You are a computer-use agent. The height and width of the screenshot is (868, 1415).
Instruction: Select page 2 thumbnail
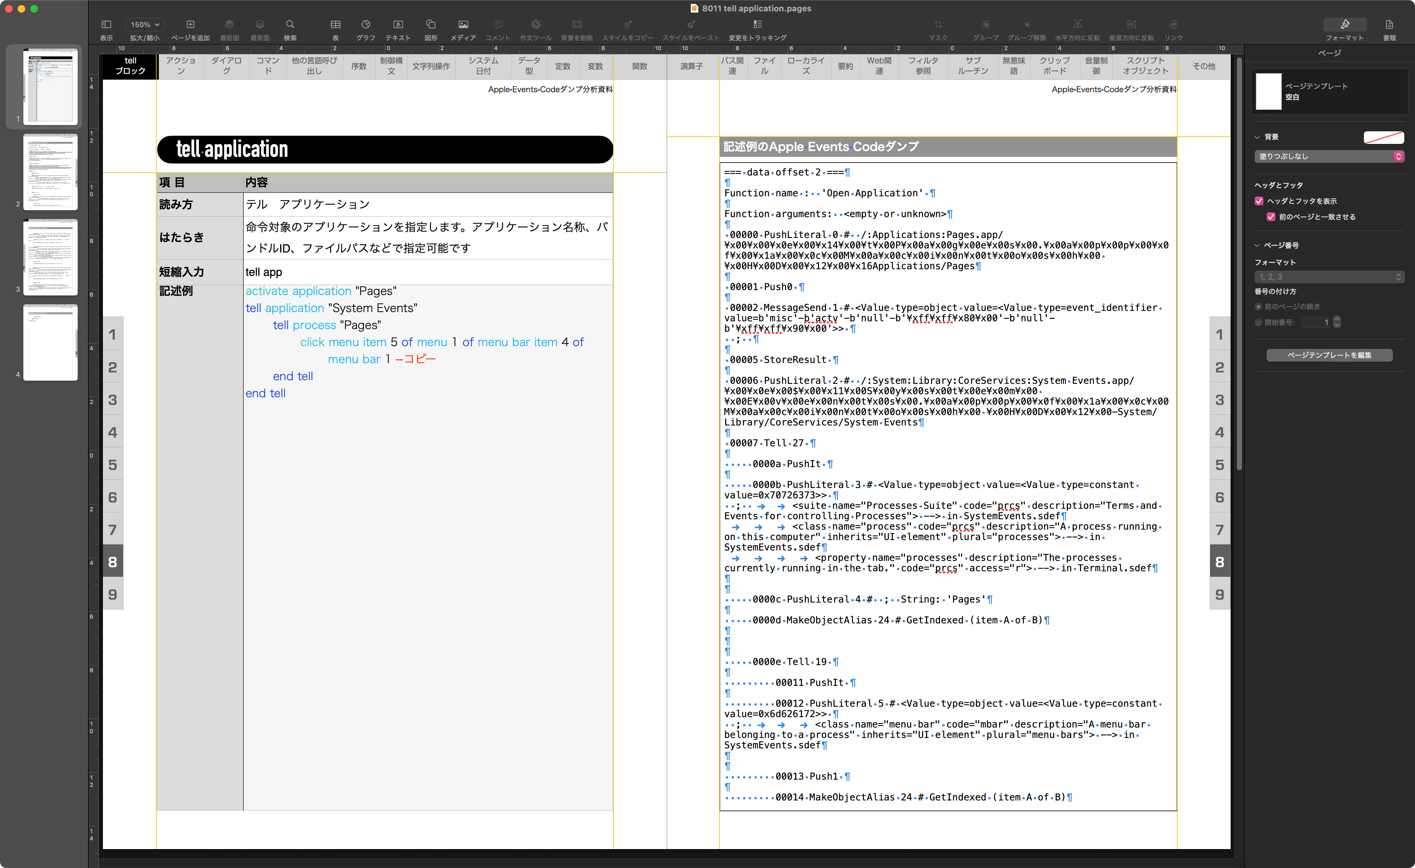coord(51,172)
